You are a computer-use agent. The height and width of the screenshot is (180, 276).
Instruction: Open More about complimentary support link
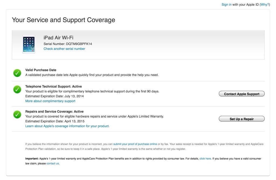50,101
